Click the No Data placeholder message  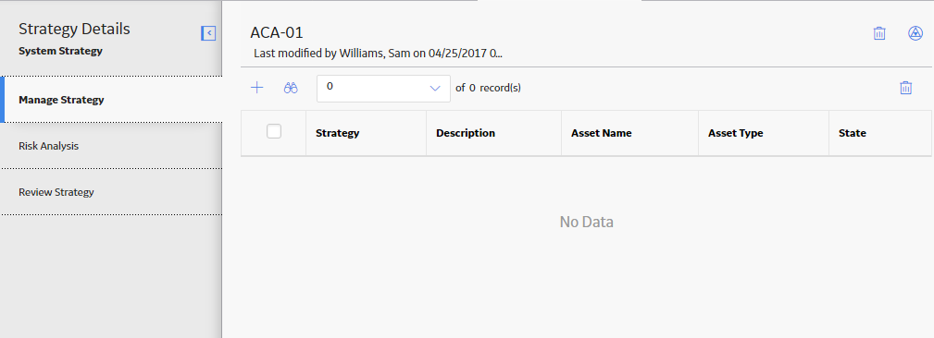click(x=586, y=223)
